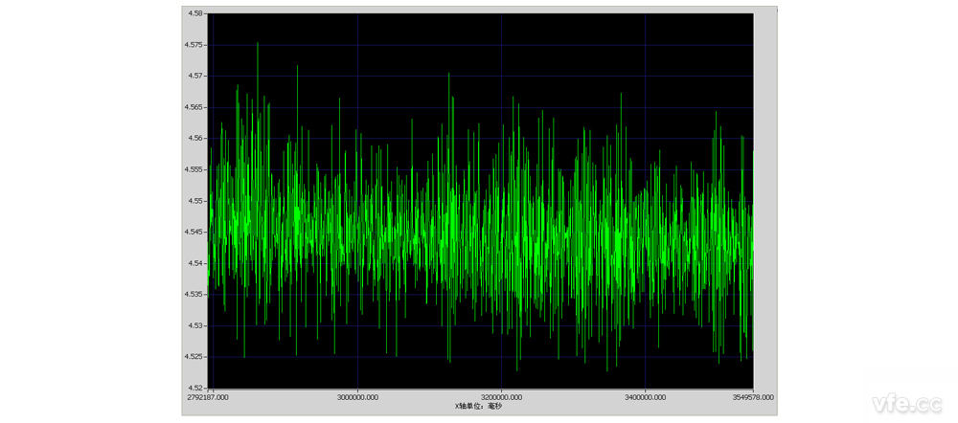The width and height of the screenshot is (958, 423).
Task: Click the tallest green waveform peak near 4.575
Action: pyautogui.click(x=257, y=45)
